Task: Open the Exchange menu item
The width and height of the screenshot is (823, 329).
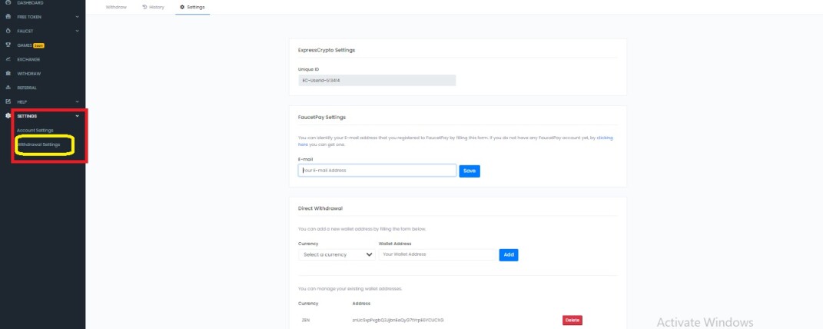Action: pos(28,59)
